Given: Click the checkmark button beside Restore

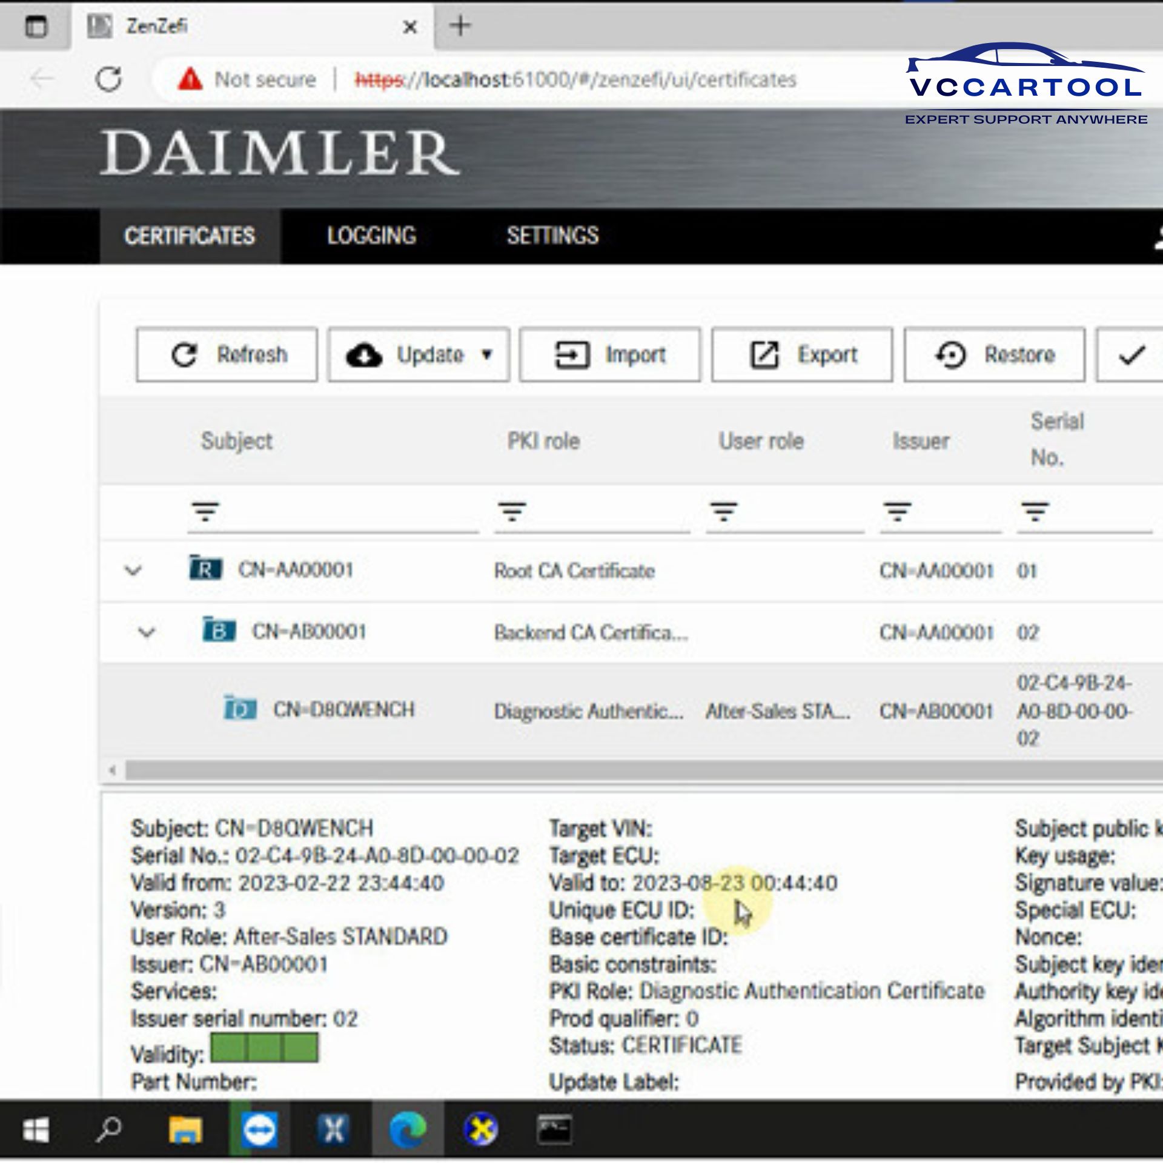Looking at the screenshot, I should (x=1130, y=355).
